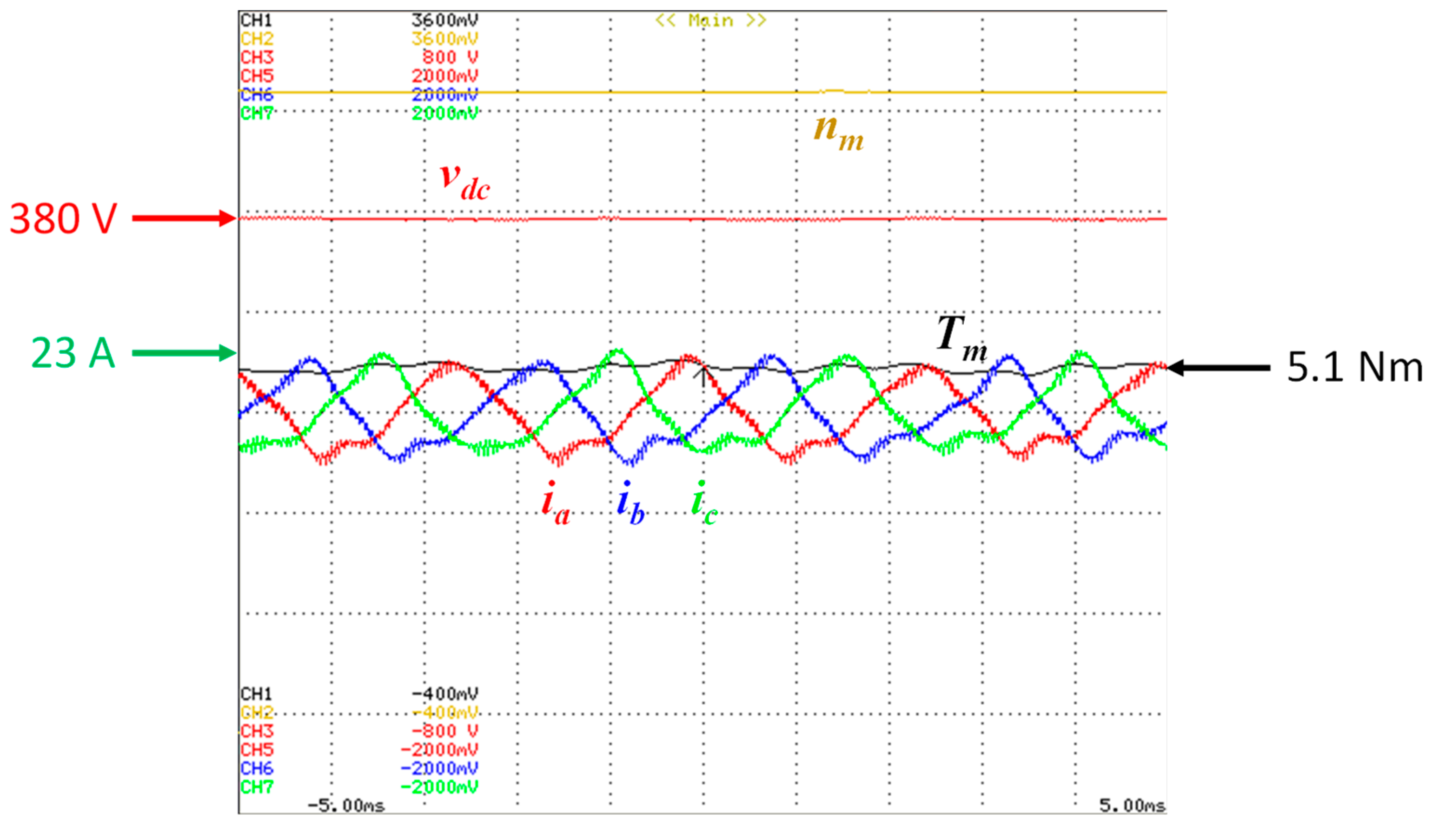Screen dimensions: 1432x826
Task: Click the Tm torque label
Action: click(961, 339)
